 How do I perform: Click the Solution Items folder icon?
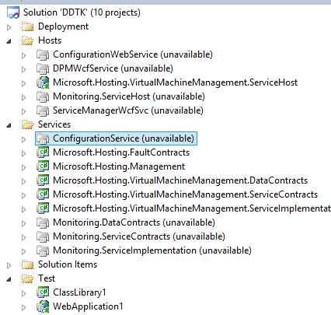28,264
